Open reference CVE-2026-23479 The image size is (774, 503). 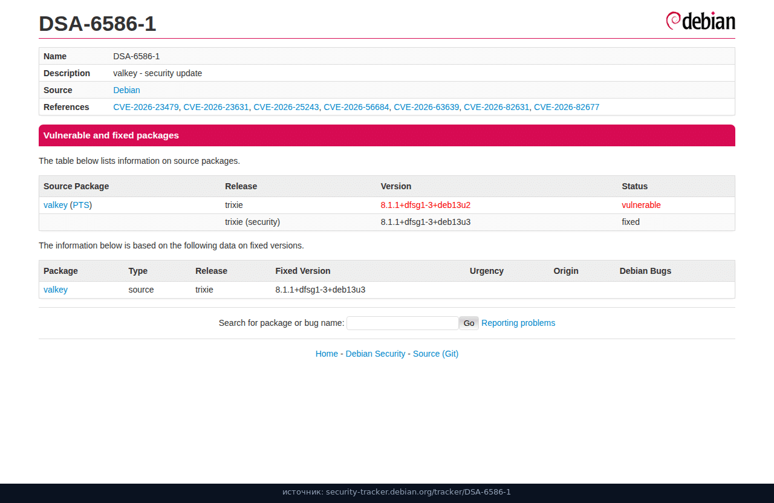pyautogui.click(x=146, y=107)
